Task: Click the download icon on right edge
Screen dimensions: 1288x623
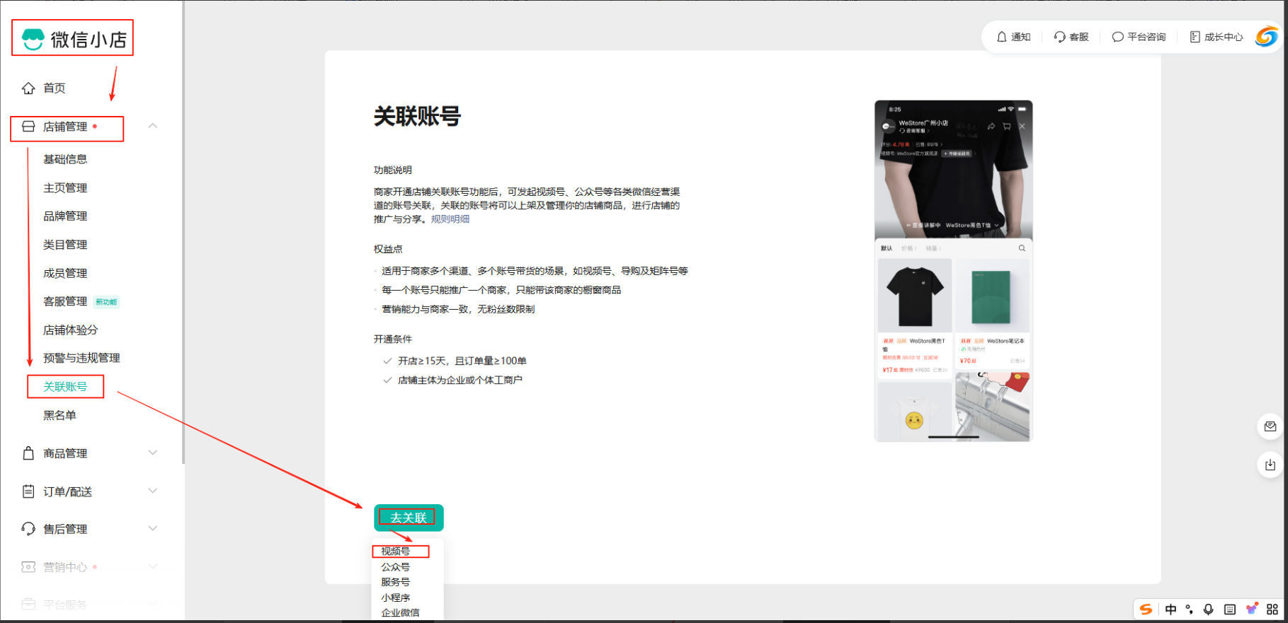Action: (1270, 465)
